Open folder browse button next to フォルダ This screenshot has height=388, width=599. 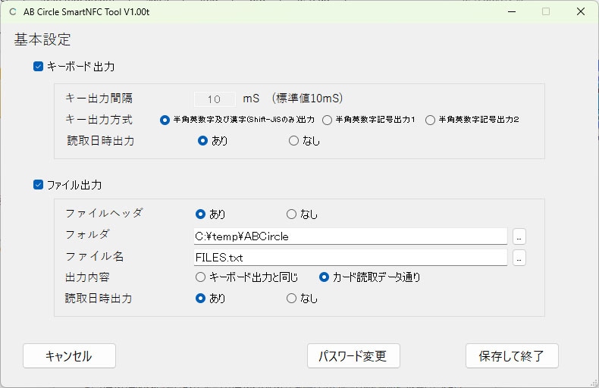coord(519,236)
